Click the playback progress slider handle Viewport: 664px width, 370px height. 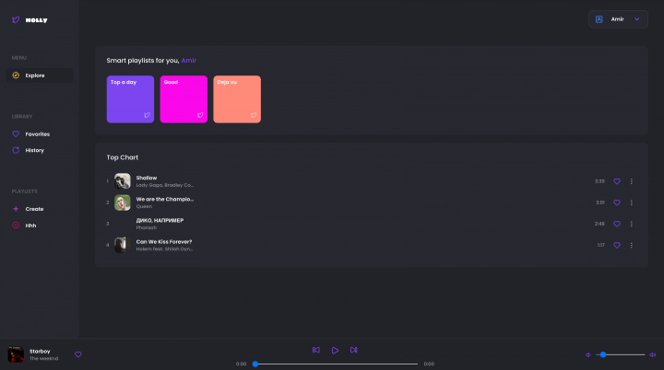point(255,364)
